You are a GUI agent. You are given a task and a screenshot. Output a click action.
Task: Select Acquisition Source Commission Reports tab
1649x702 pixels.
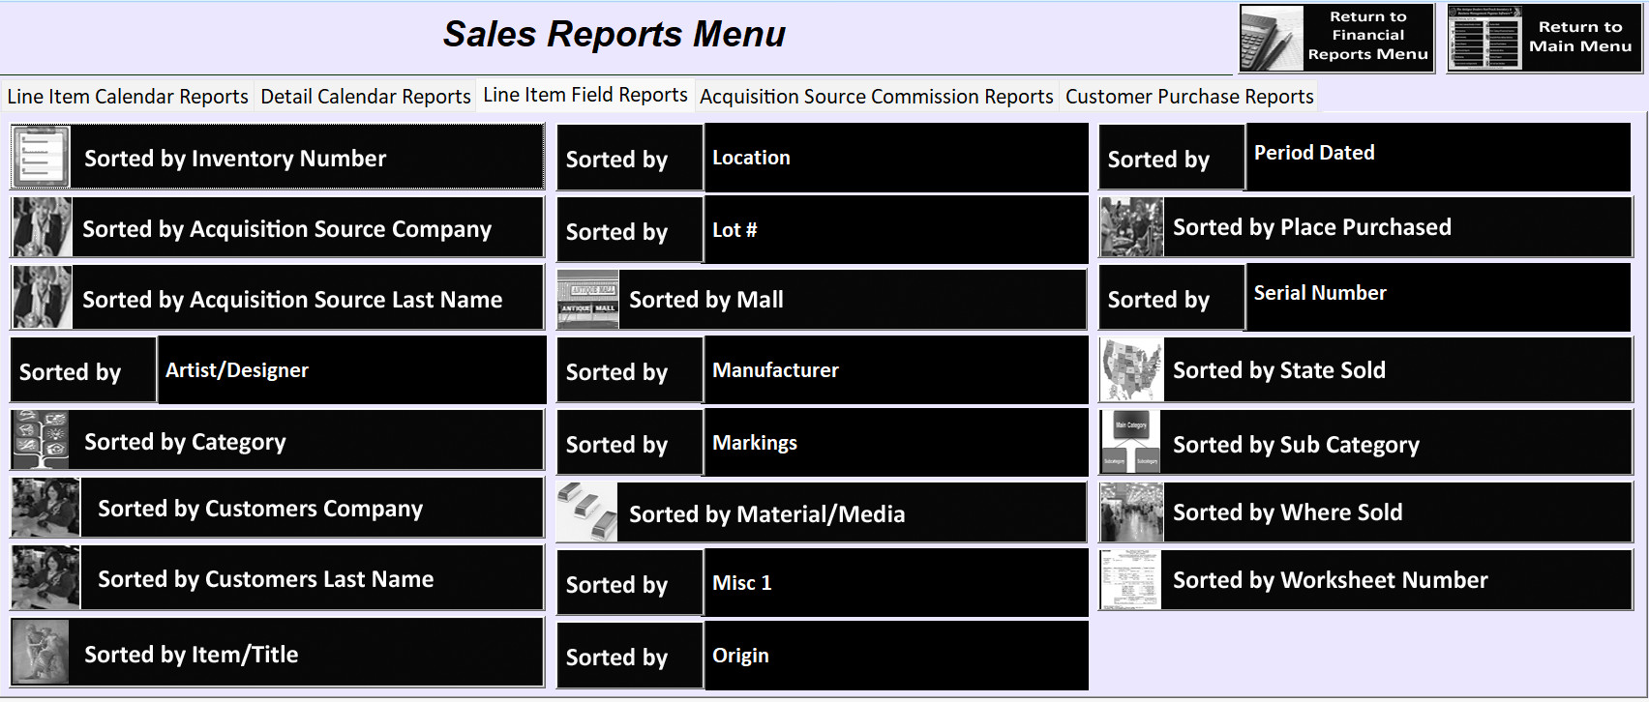tap(876, 97)
